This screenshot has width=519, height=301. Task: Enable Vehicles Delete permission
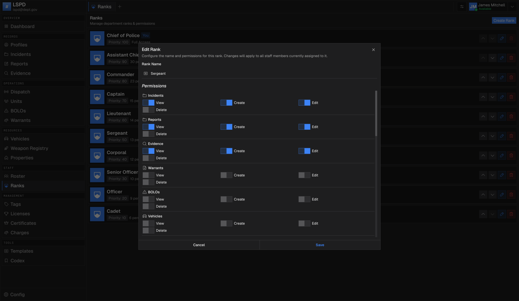148,230
